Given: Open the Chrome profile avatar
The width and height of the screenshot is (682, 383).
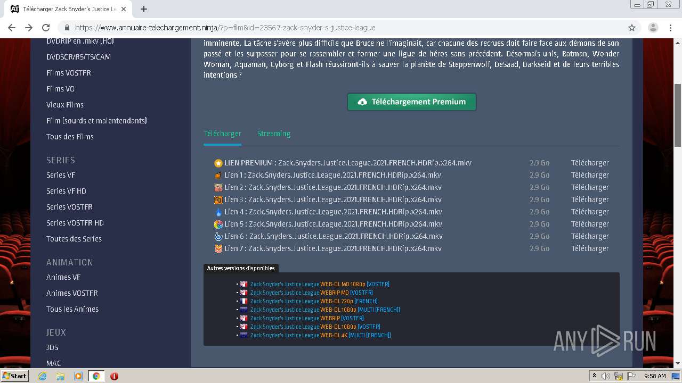Looking at the screenshot, I should [x=653, y=28].
